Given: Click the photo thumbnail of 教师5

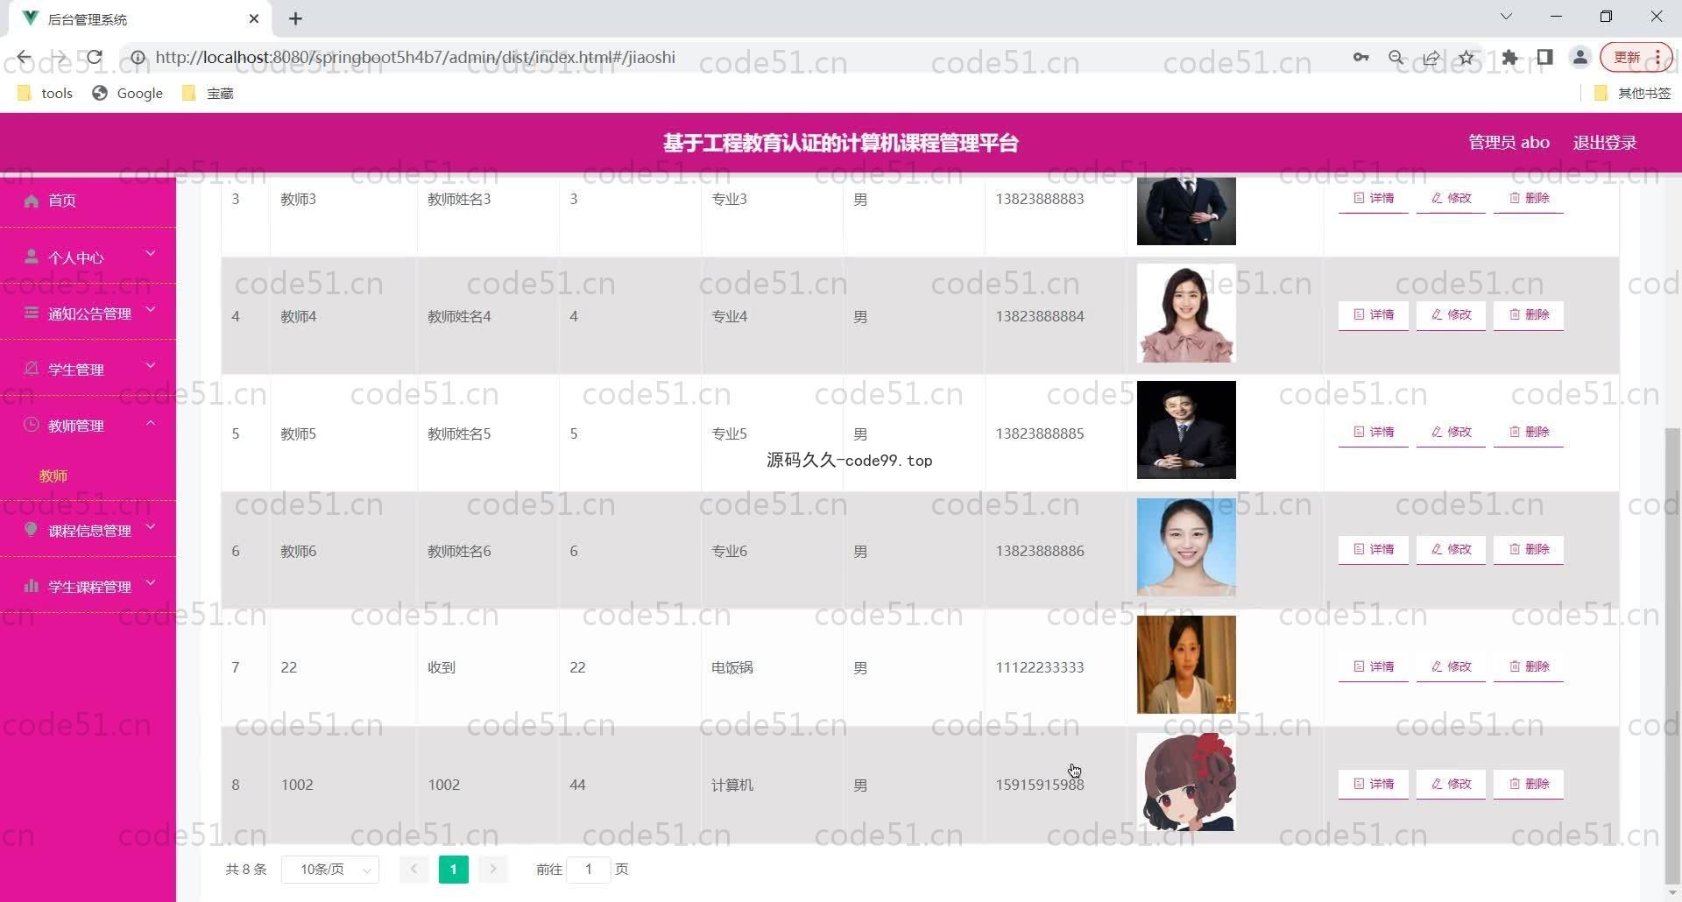Looking at the screenshot, I should [x=1186, y=430].
